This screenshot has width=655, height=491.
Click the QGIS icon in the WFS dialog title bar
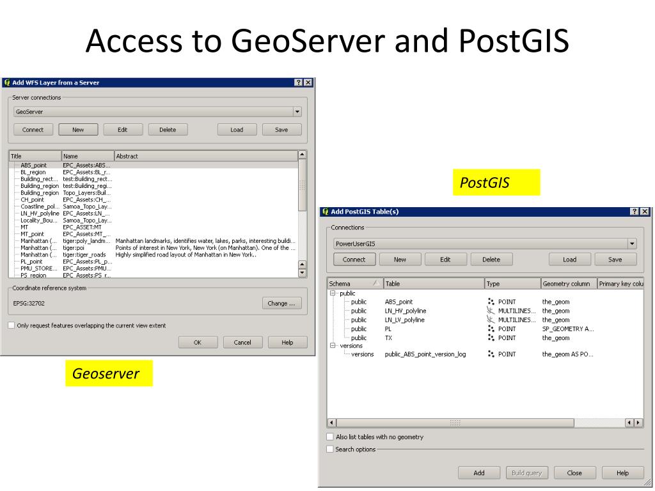(x=6, y=82)
